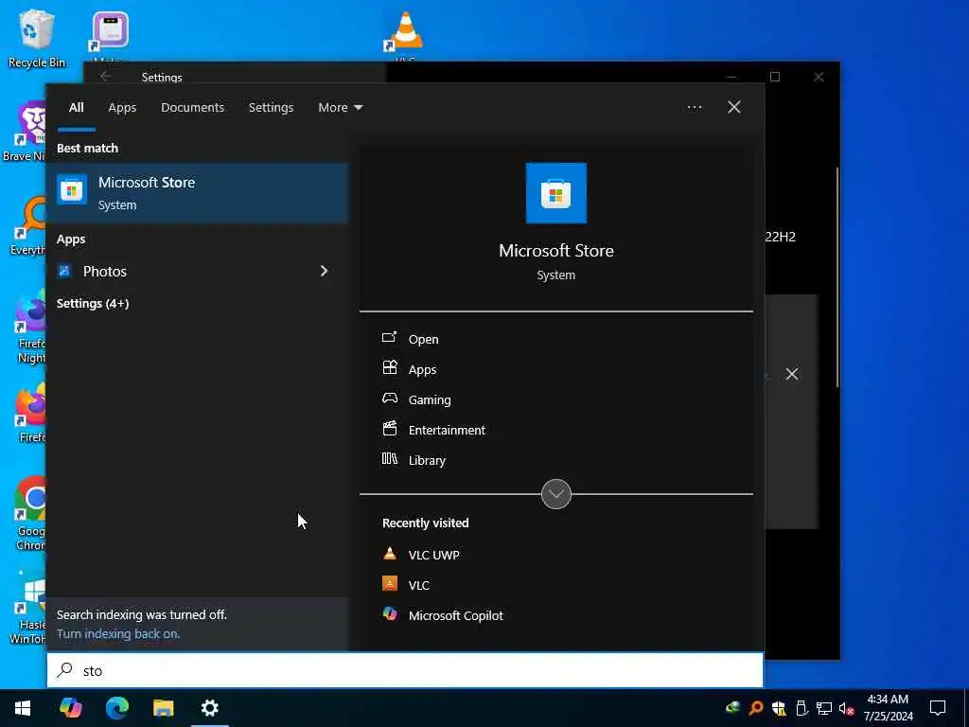Open the More filter dropdown
Viewport: 969px width, 727px height.
coord(340,108)
